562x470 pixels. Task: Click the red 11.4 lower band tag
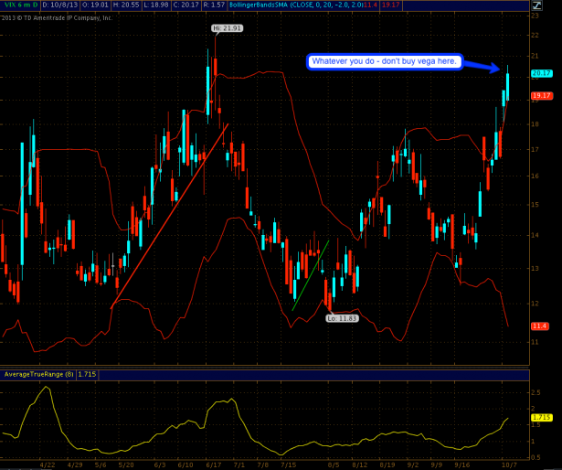tap(539, 326)
